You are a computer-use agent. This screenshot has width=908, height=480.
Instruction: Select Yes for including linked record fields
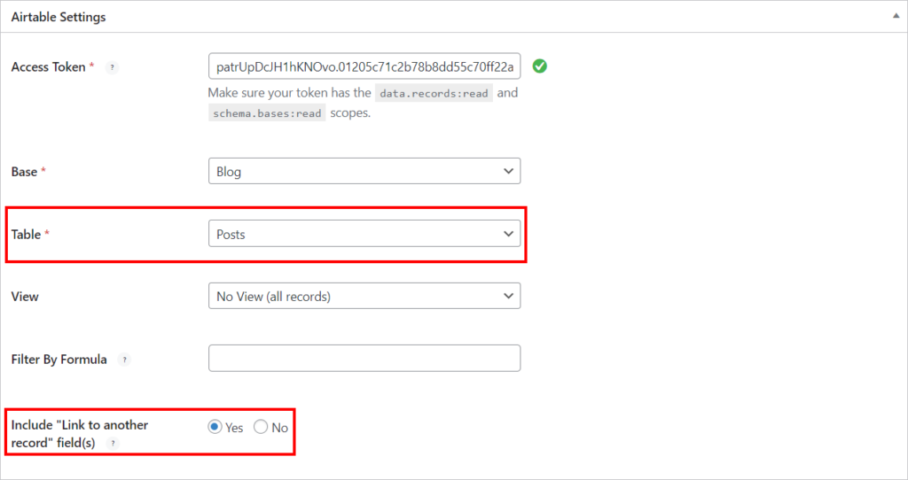click(215, 427)
